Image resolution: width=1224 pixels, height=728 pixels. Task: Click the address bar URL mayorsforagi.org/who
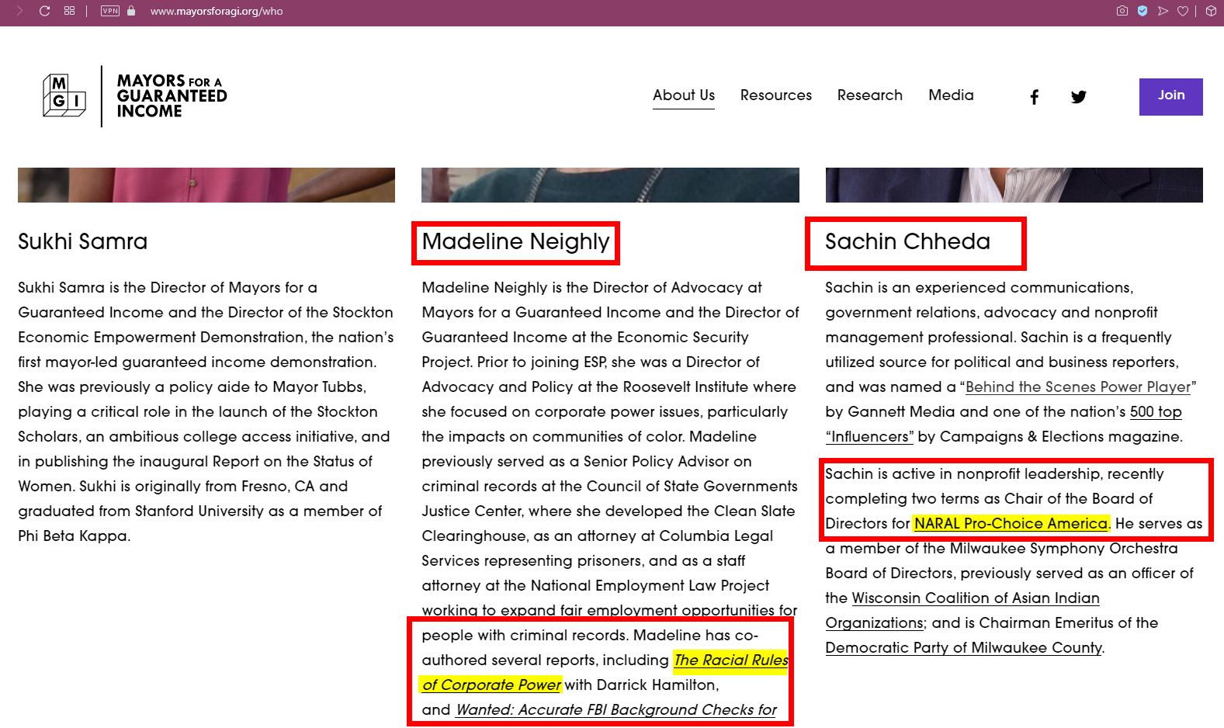(x=217, y=11)
